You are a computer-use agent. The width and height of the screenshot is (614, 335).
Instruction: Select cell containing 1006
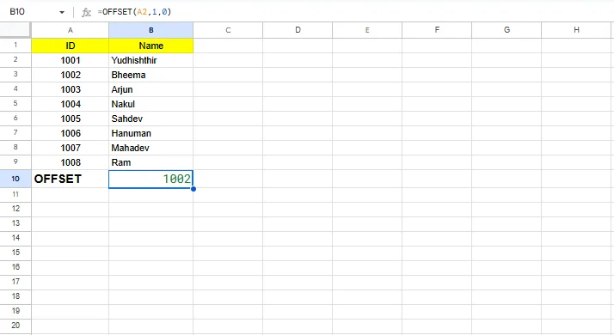71,133
